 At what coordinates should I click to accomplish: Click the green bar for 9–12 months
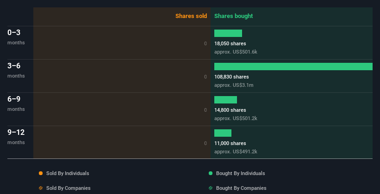tap(223, 133)
